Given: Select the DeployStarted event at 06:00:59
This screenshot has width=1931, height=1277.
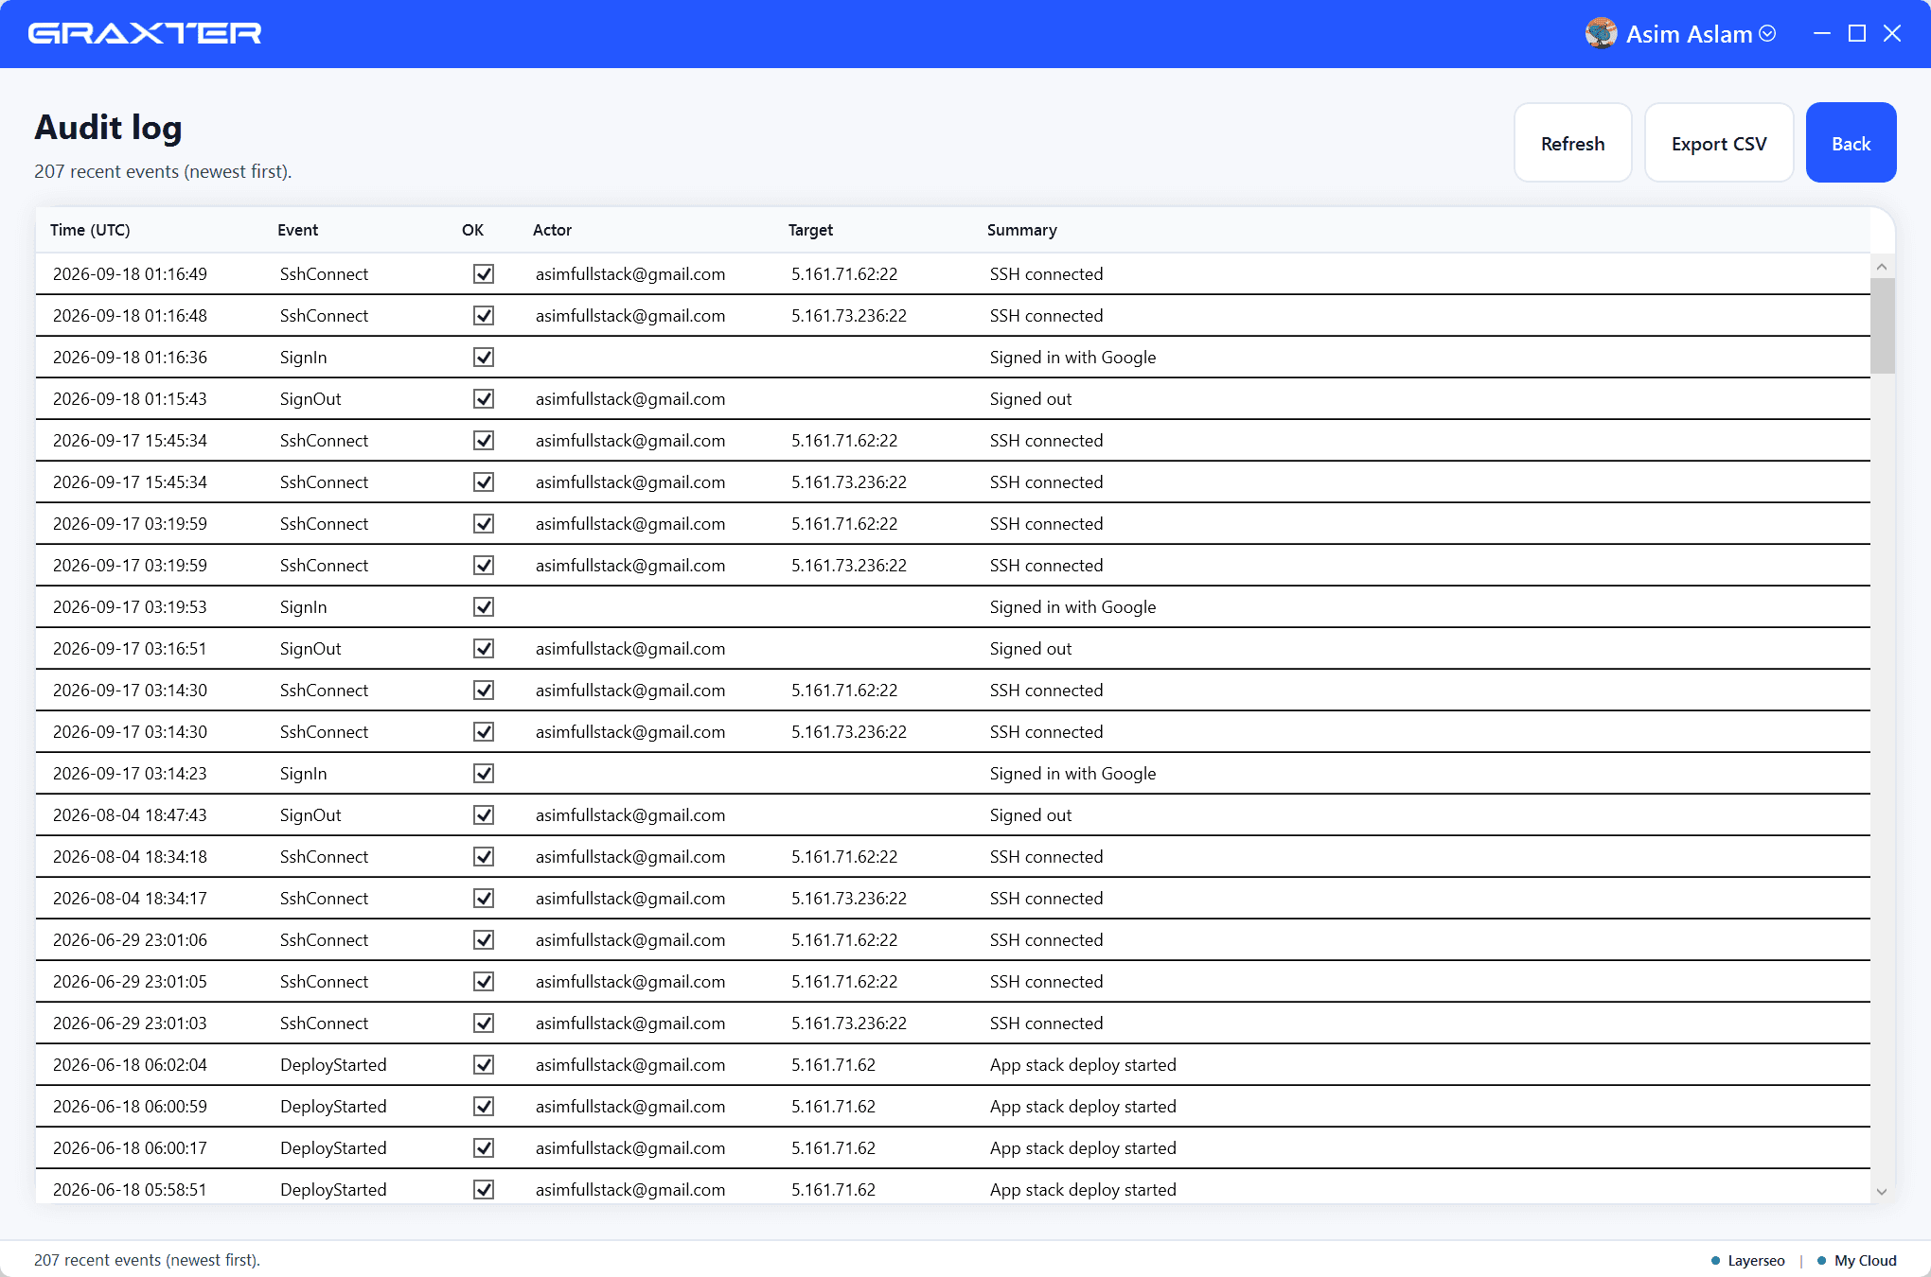Looking at the screenshot, I should (x=333, y=1107).
